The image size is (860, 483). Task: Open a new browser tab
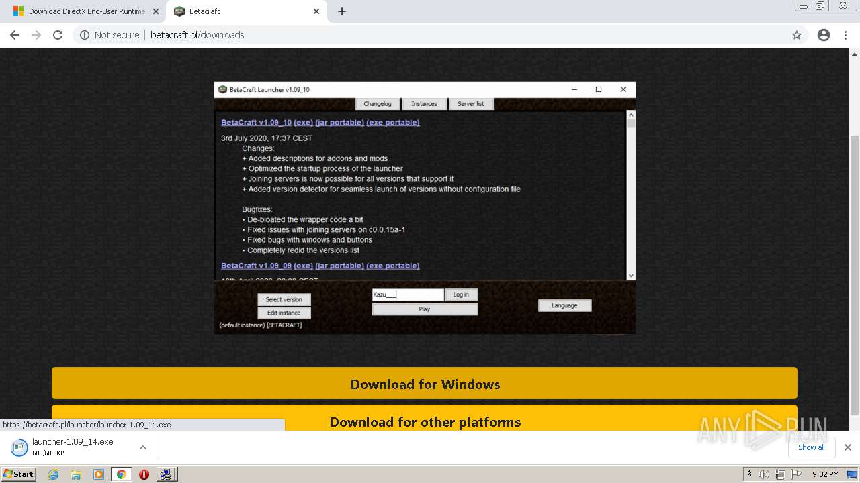coord(342,11)
